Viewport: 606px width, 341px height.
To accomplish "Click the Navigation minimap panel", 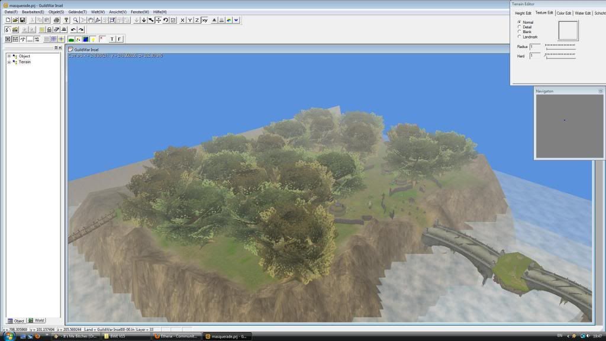I will (569, 127).
